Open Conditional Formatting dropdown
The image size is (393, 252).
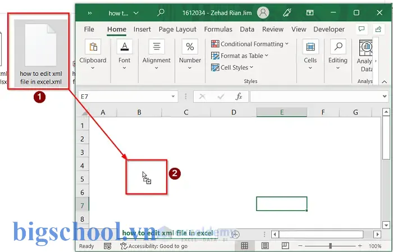[x=250, y=44]
